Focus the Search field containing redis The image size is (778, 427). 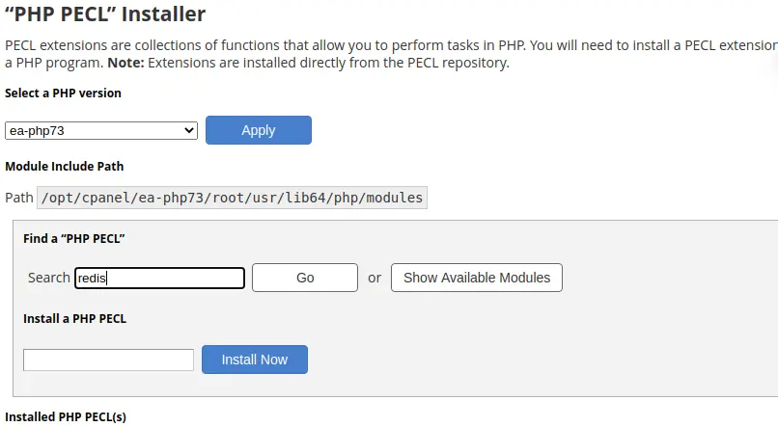(x=160, y=278)
